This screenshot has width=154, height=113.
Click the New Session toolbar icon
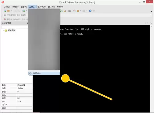[5, 11]
